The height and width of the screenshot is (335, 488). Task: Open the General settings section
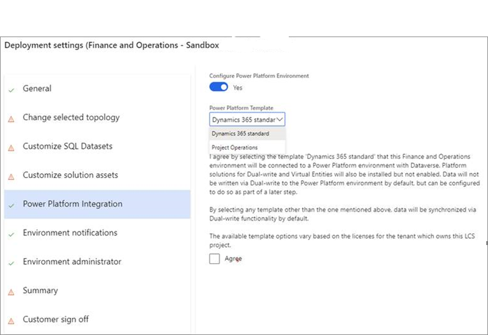coord(97,89)
